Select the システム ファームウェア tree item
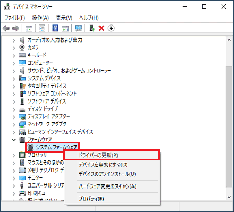 click(56, 147)
